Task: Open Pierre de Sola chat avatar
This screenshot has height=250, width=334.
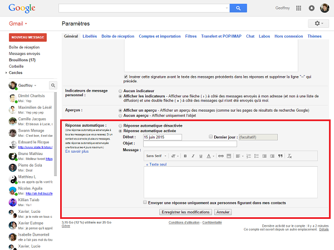Action: click(x=13, y=168)
